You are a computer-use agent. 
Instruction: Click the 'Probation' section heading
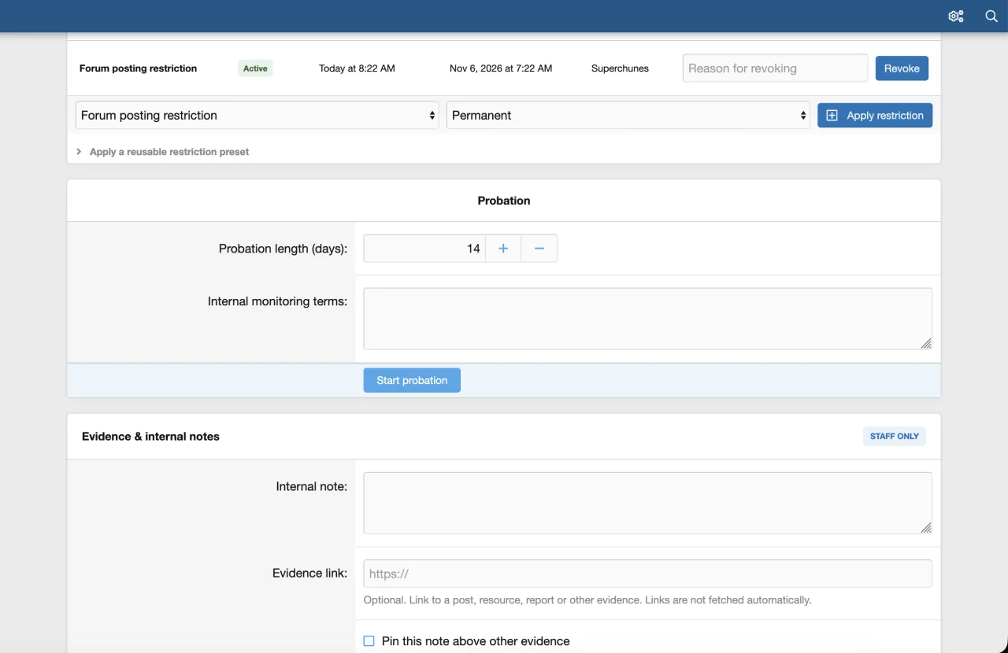click(x=504, y=201)
